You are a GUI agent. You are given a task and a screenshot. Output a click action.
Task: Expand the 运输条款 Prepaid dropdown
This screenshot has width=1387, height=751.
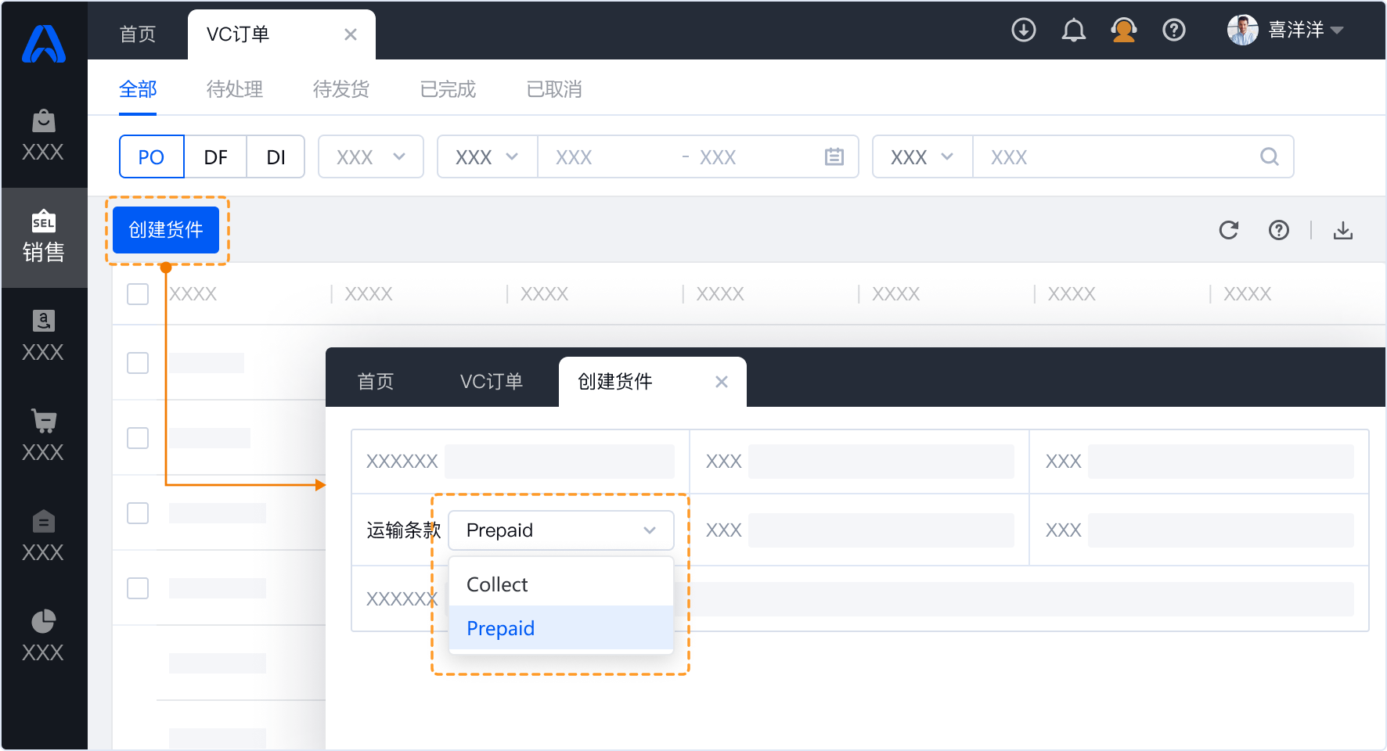[x=560, y=530]
